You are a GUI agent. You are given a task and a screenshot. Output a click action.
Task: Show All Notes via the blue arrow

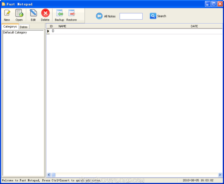[99, 16]
